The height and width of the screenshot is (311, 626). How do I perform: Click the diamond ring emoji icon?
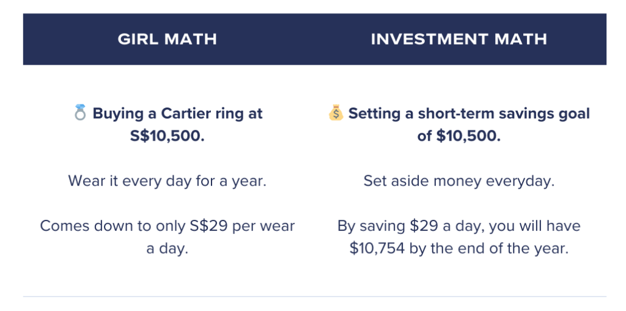point(80,112)
